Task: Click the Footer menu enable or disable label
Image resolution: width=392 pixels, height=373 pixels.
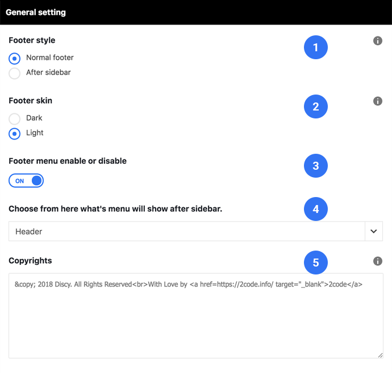Action: (x=68, y=161)
